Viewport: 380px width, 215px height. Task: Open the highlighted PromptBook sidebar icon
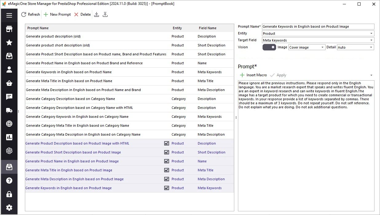9,167
